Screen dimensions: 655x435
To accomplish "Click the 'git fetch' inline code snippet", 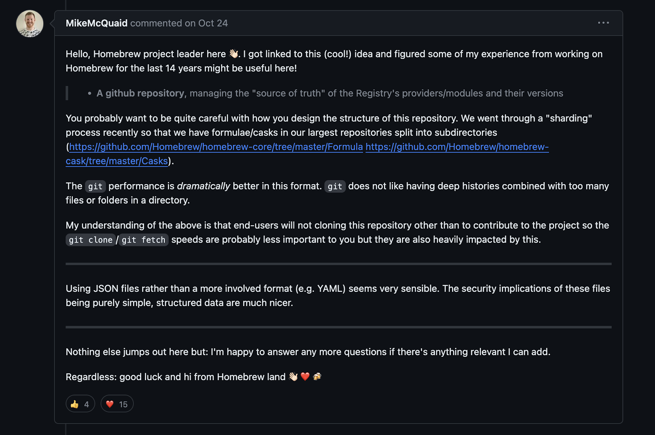I will [144, 240].
